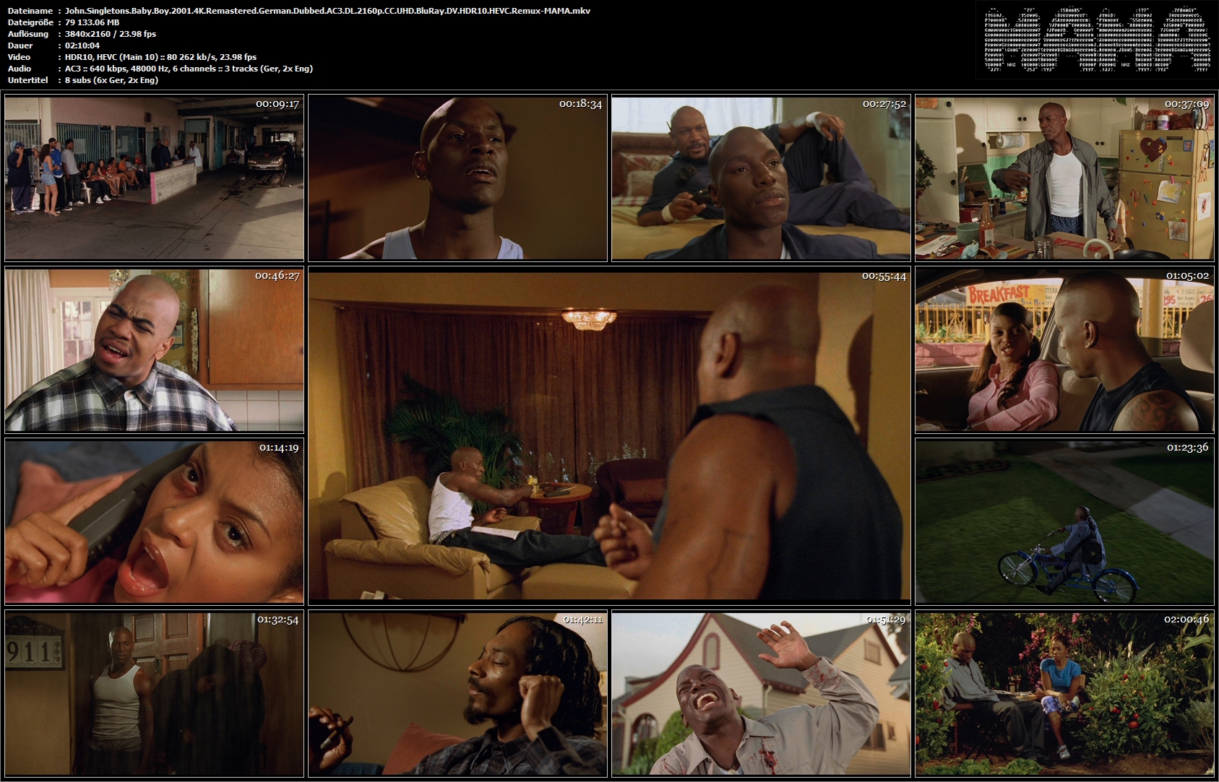Screen dimensions: 1219x782
Task: Open the thumbnail stamped 01:32:54
Action: point(154,694)
